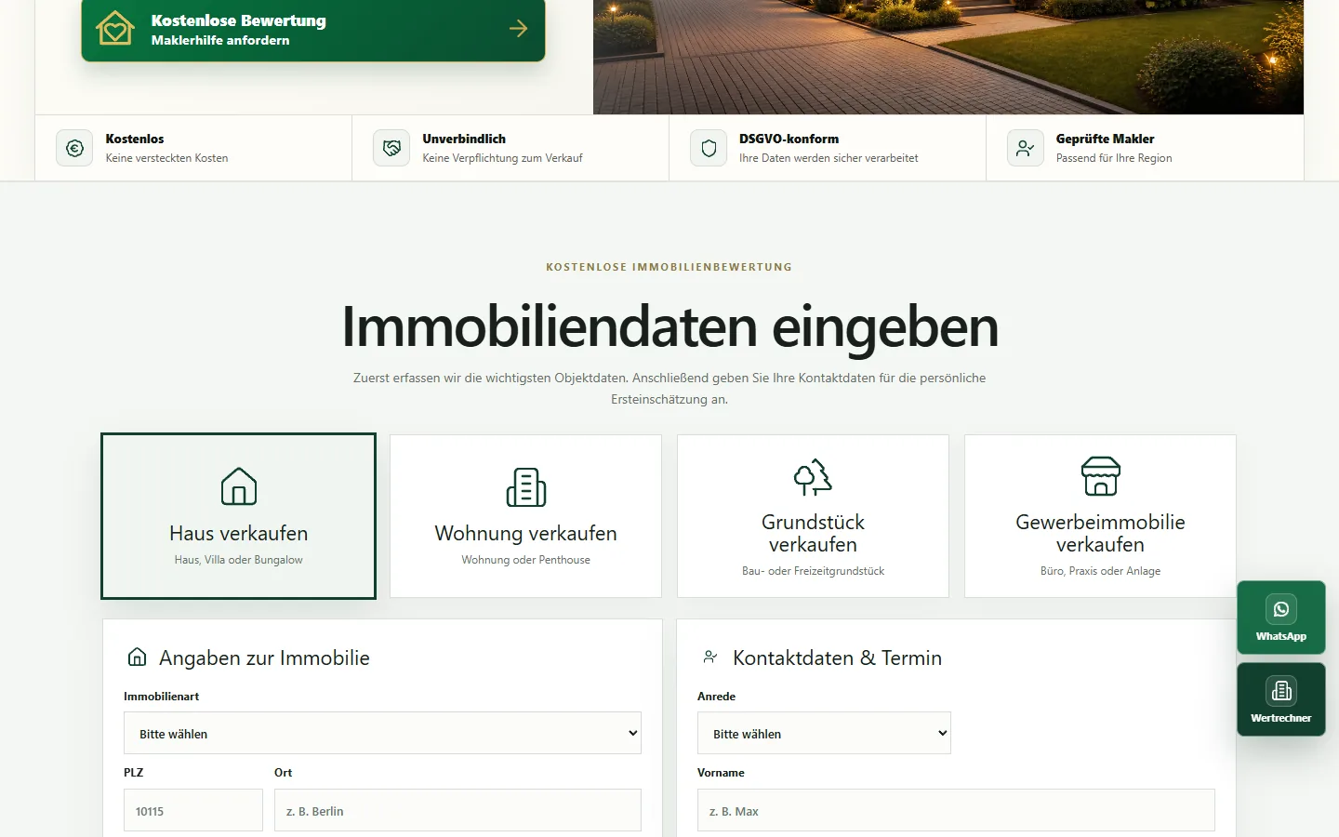Click the Wohnung oder Penthouse subtitle

pyautogui.click(x=526, y=560)
